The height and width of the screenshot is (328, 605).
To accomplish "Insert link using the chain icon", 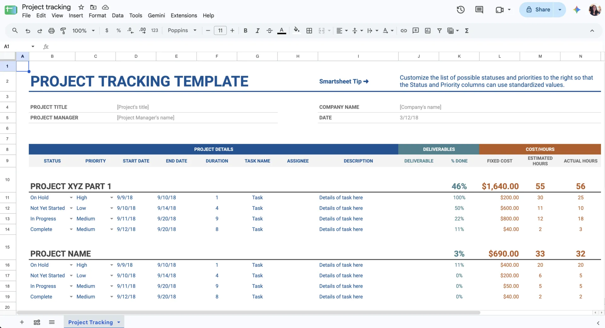I will pos(404,31).
